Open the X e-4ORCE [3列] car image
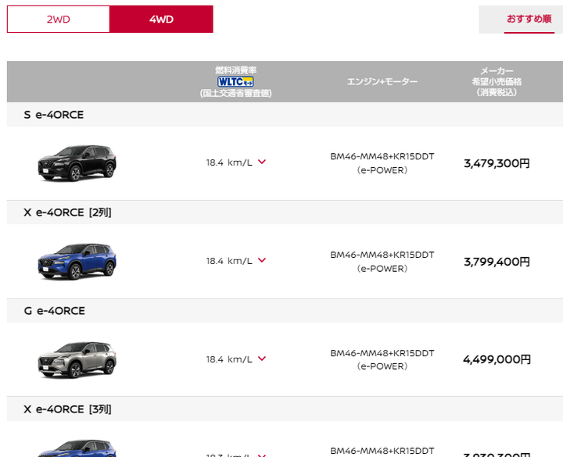This screenshot has height=457, width=563. click(77, 448)
